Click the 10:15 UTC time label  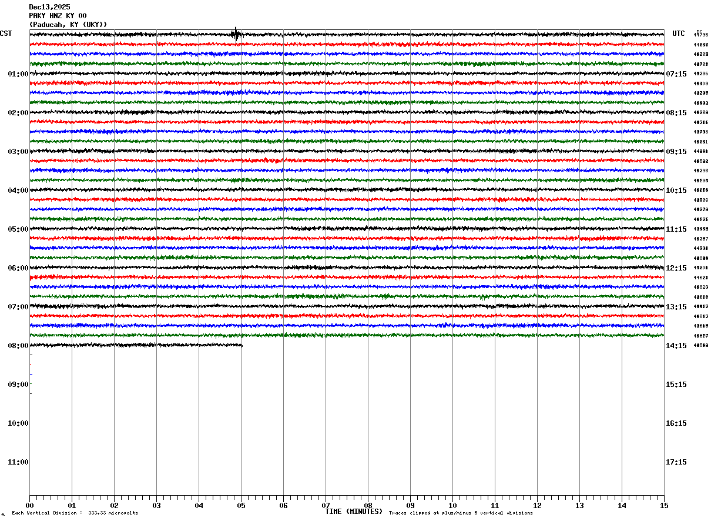point(676,191)
